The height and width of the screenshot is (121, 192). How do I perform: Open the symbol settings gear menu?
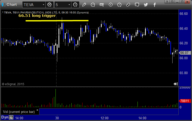click(49, 5)
